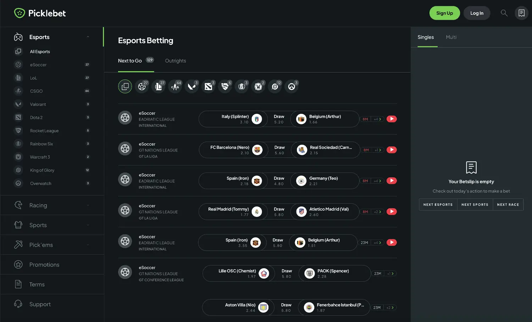This screenshot has height=322, width=532.
Task: Switch to the Multi tab in the betslip
Action: 451,37
